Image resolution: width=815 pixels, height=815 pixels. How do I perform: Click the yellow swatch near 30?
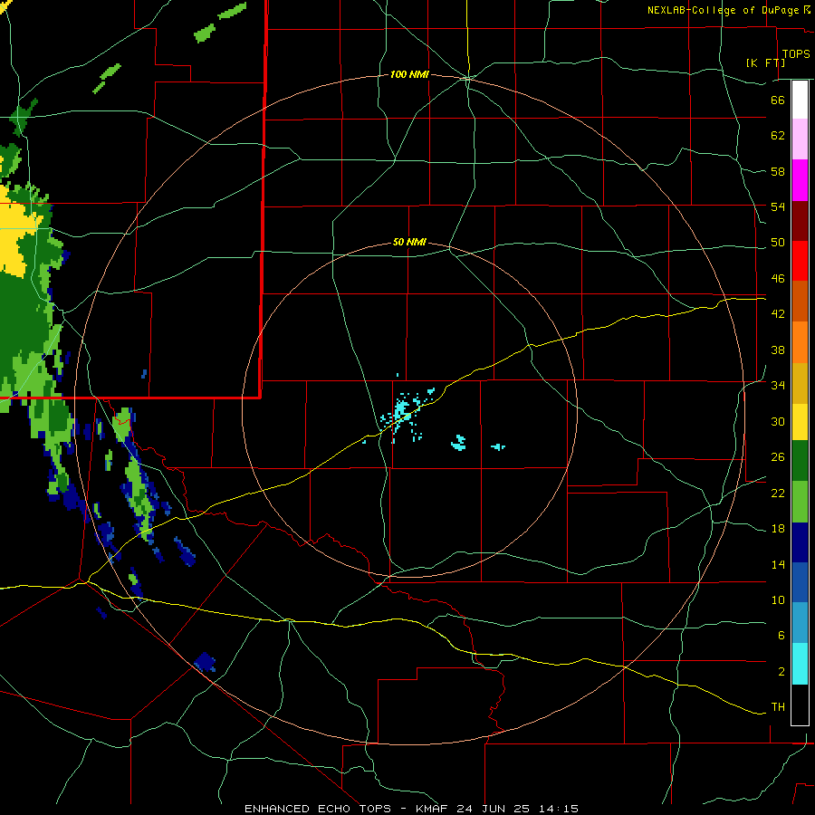(800, 422)
